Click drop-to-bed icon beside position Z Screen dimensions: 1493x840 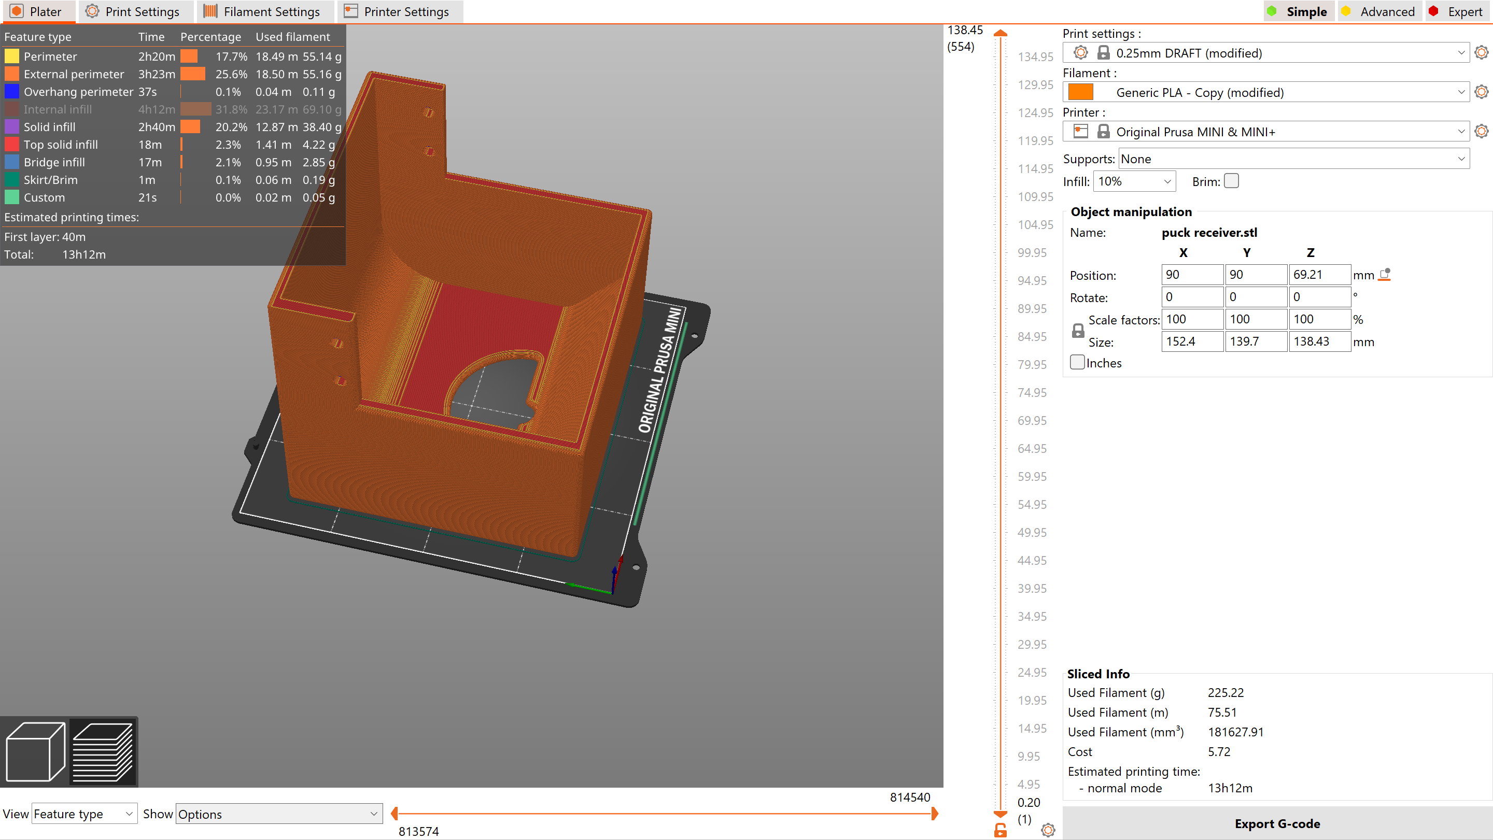tap(1385, 275)
